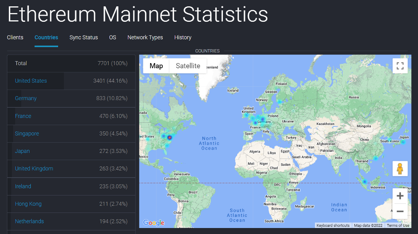Screen dimensions: 418x234
Task: Click the red heatmap hotspot in eastern US
Action: pyautogui.click(x=170, y=137)
